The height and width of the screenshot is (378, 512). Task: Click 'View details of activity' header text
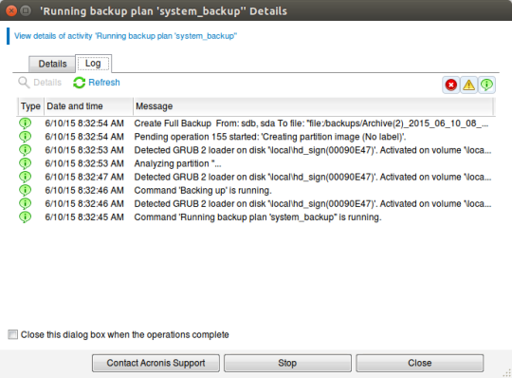[125, 36]
